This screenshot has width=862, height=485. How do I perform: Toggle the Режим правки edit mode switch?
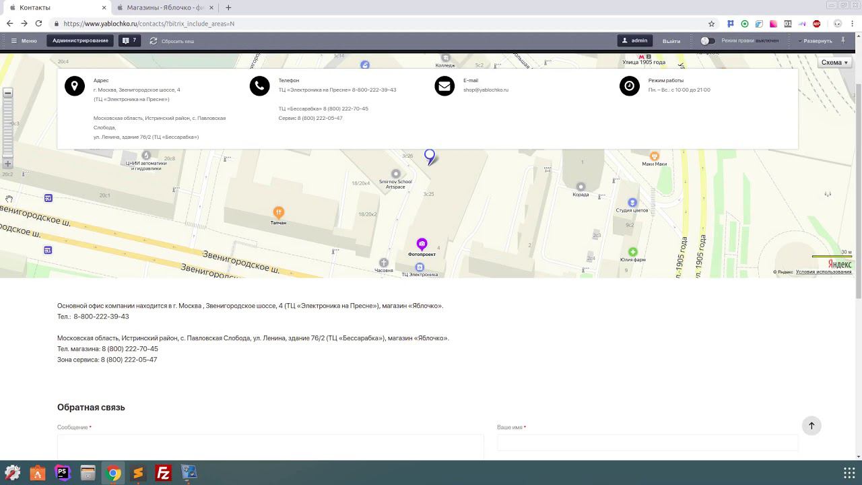pos(707,41)
